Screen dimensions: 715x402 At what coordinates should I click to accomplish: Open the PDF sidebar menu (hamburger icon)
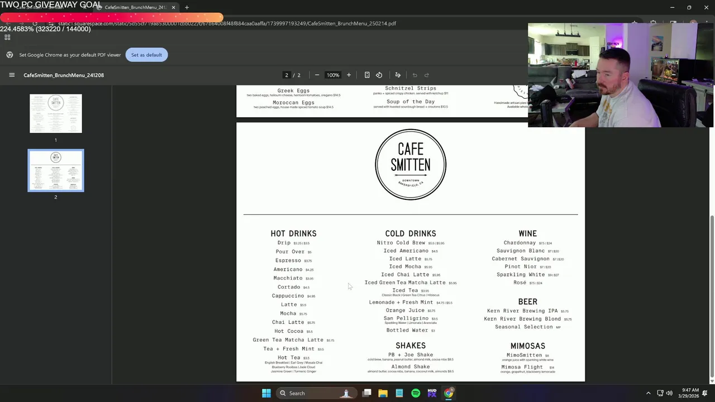tap(12, 75)
